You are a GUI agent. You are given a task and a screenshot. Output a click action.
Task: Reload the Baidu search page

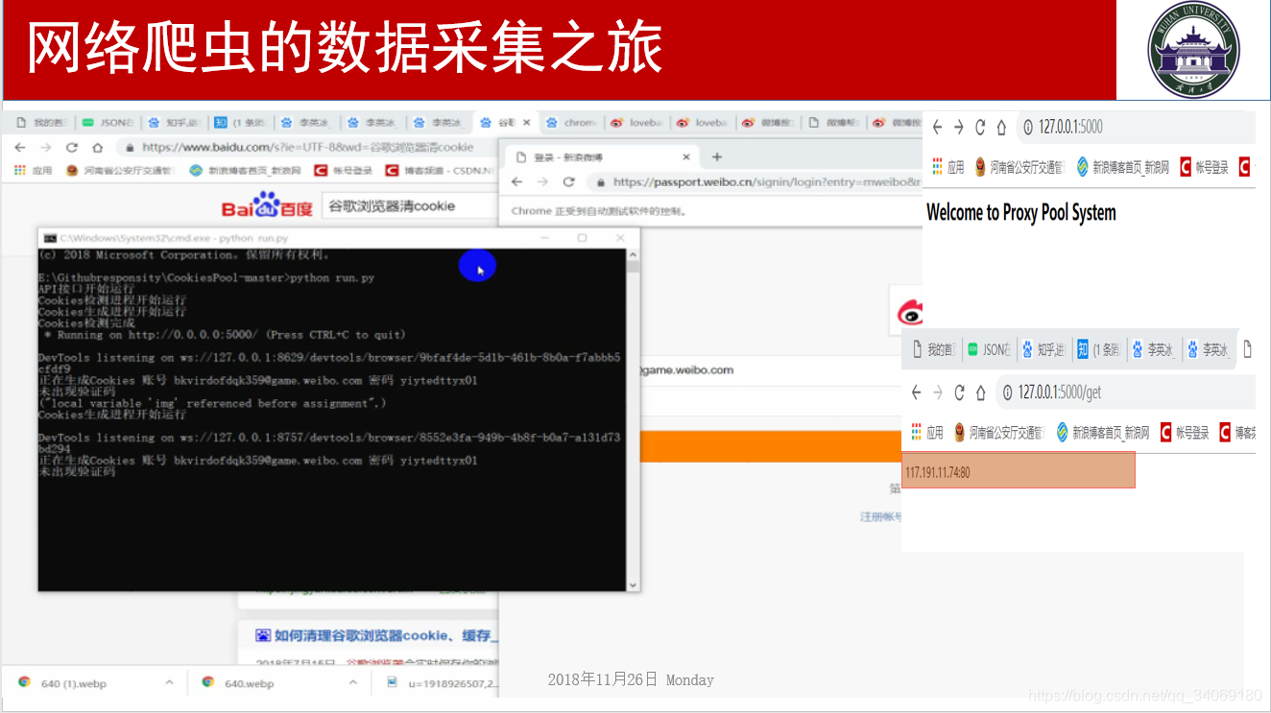71,148
